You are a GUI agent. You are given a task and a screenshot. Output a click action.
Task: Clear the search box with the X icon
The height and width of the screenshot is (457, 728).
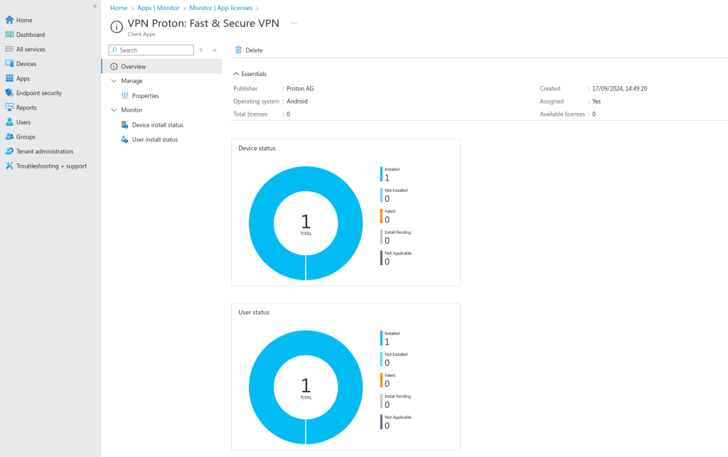[201, 50]
